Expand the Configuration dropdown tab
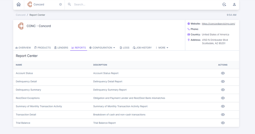This screenshot has height=134, width=255. [102, 48]
